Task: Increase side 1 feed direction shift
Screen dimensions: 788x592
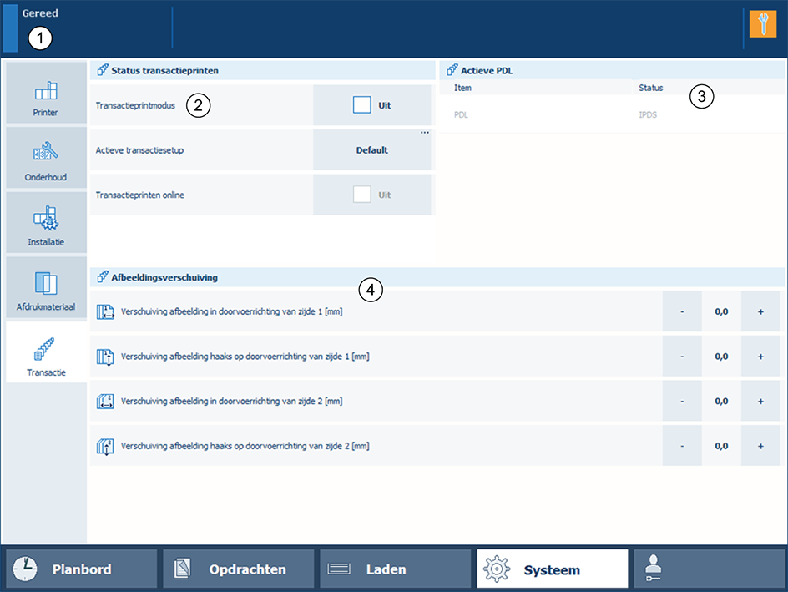Action: (760, 311)
